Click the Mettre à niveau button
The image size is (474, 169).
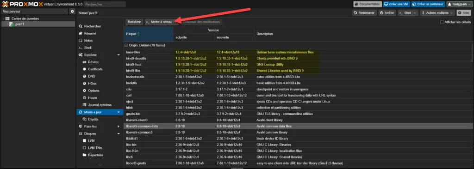click(159, 22)
